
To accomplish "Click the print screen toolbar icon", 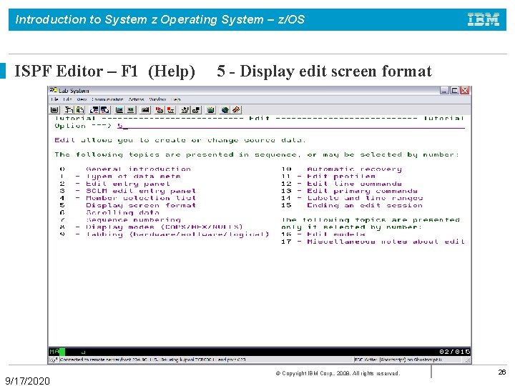I will click(54, 110).
